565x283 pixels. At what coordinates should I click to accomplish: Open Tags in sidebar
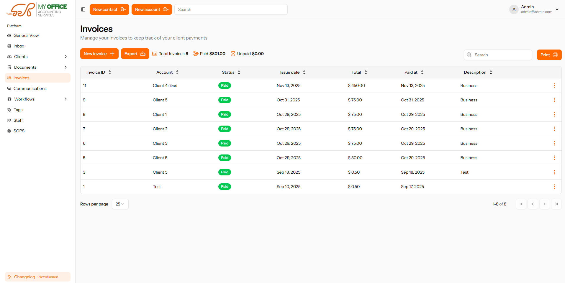click(37, 110)
